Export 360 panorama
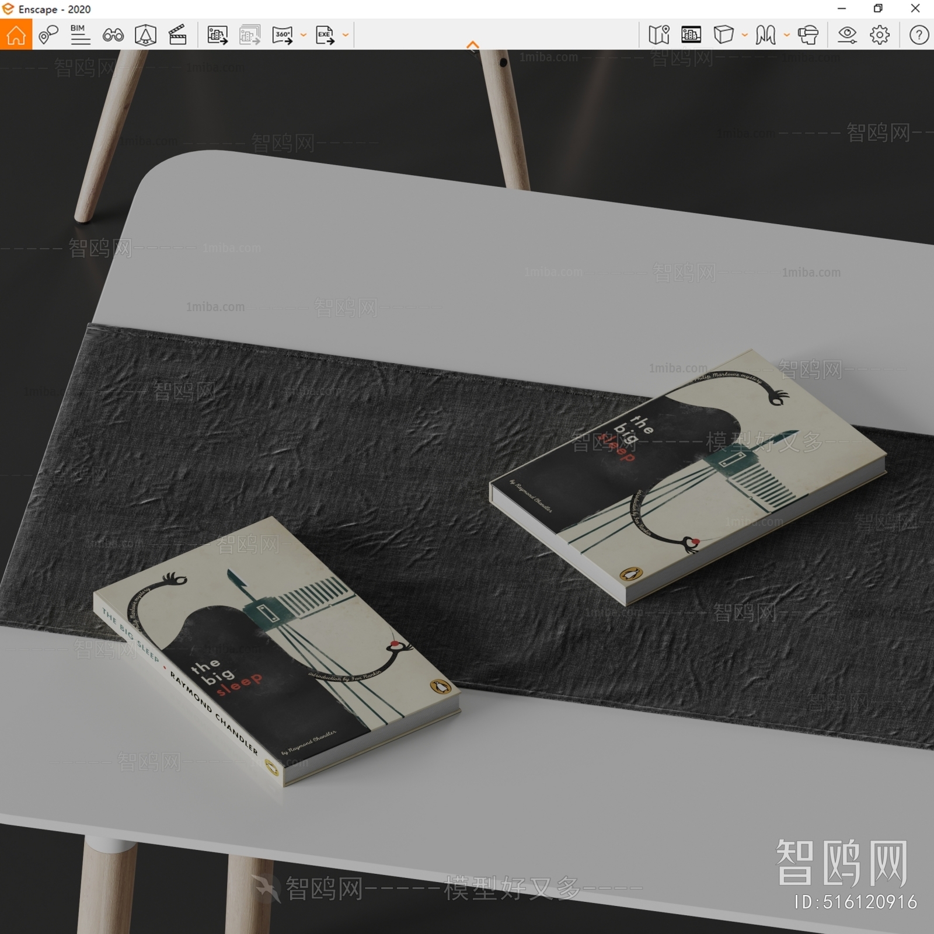 (283, 35)
